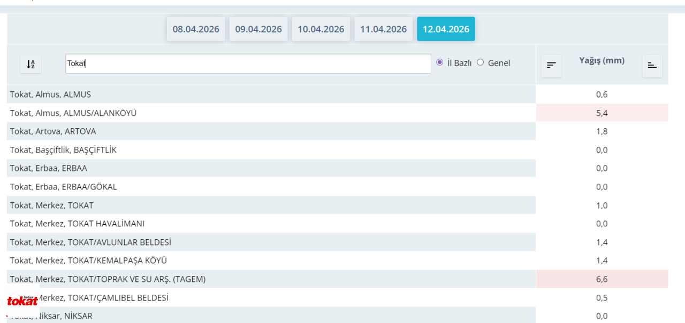Switch to the 09.04.2026 date tab
The width and height of the screenshot is (685, 323).
[258, 29]
